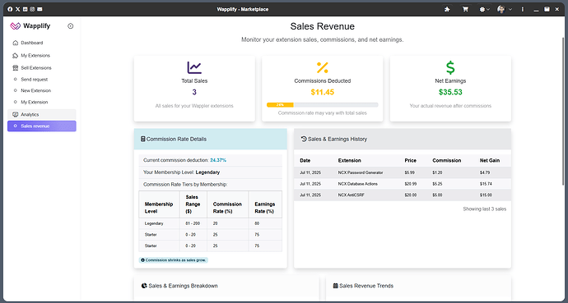Click the Price column header
The height and width of the screenshot is (303, 568).
(x=411, y=160)
